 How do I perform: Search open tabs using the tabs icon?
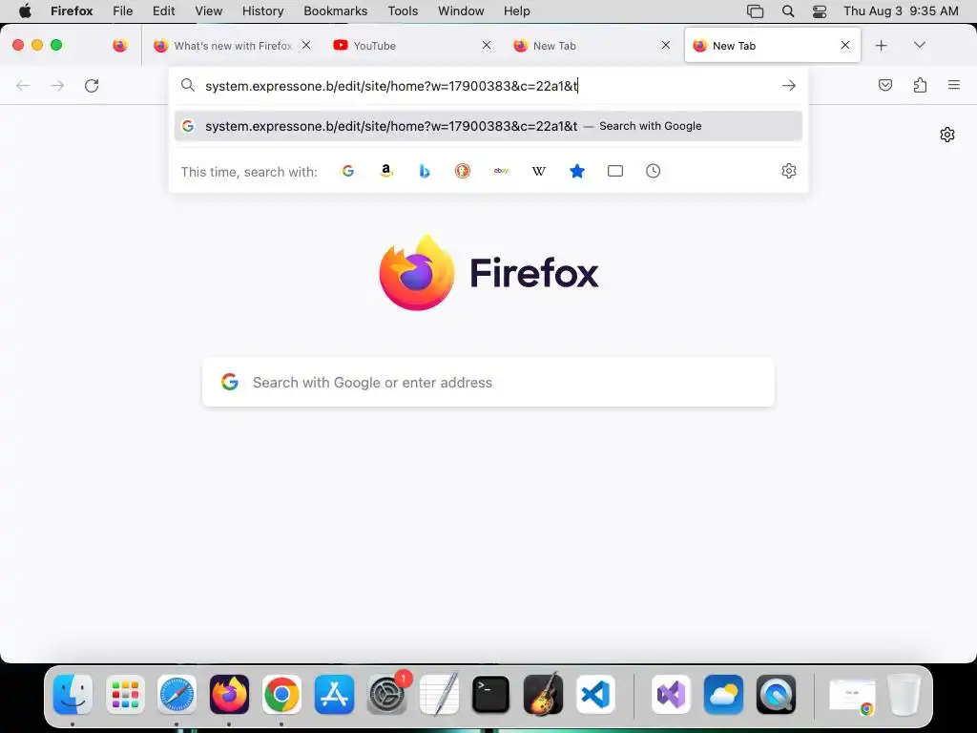[x=615, y=171]
